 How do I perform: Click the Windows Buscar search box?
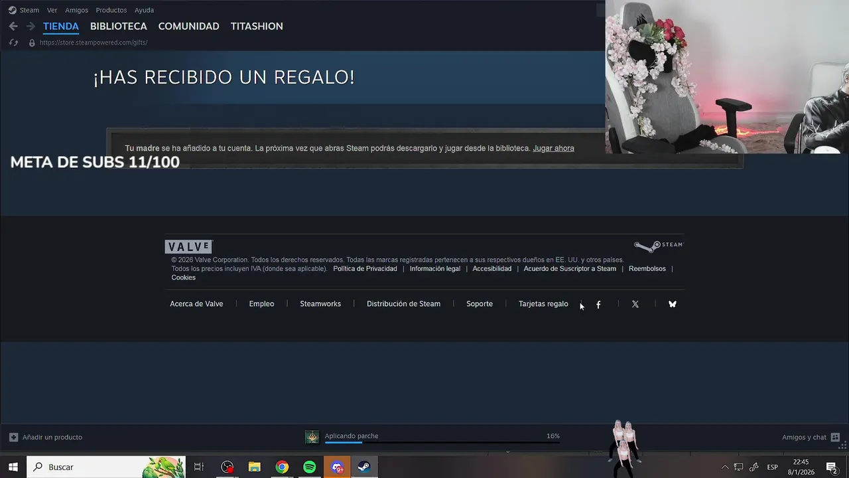coord(106,467)
